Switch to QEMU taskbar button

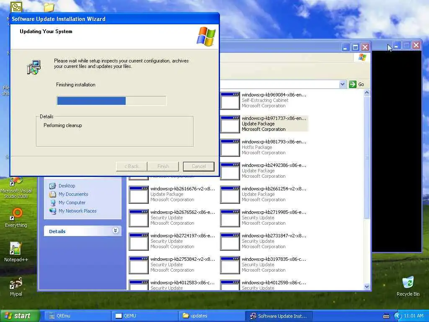(x=144, y=316)
